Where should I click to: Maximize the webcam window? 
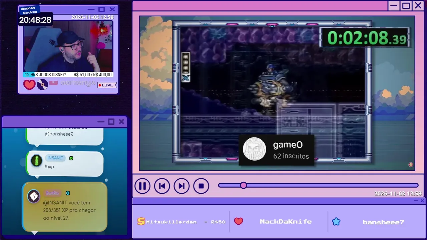[x=102, y=9]
